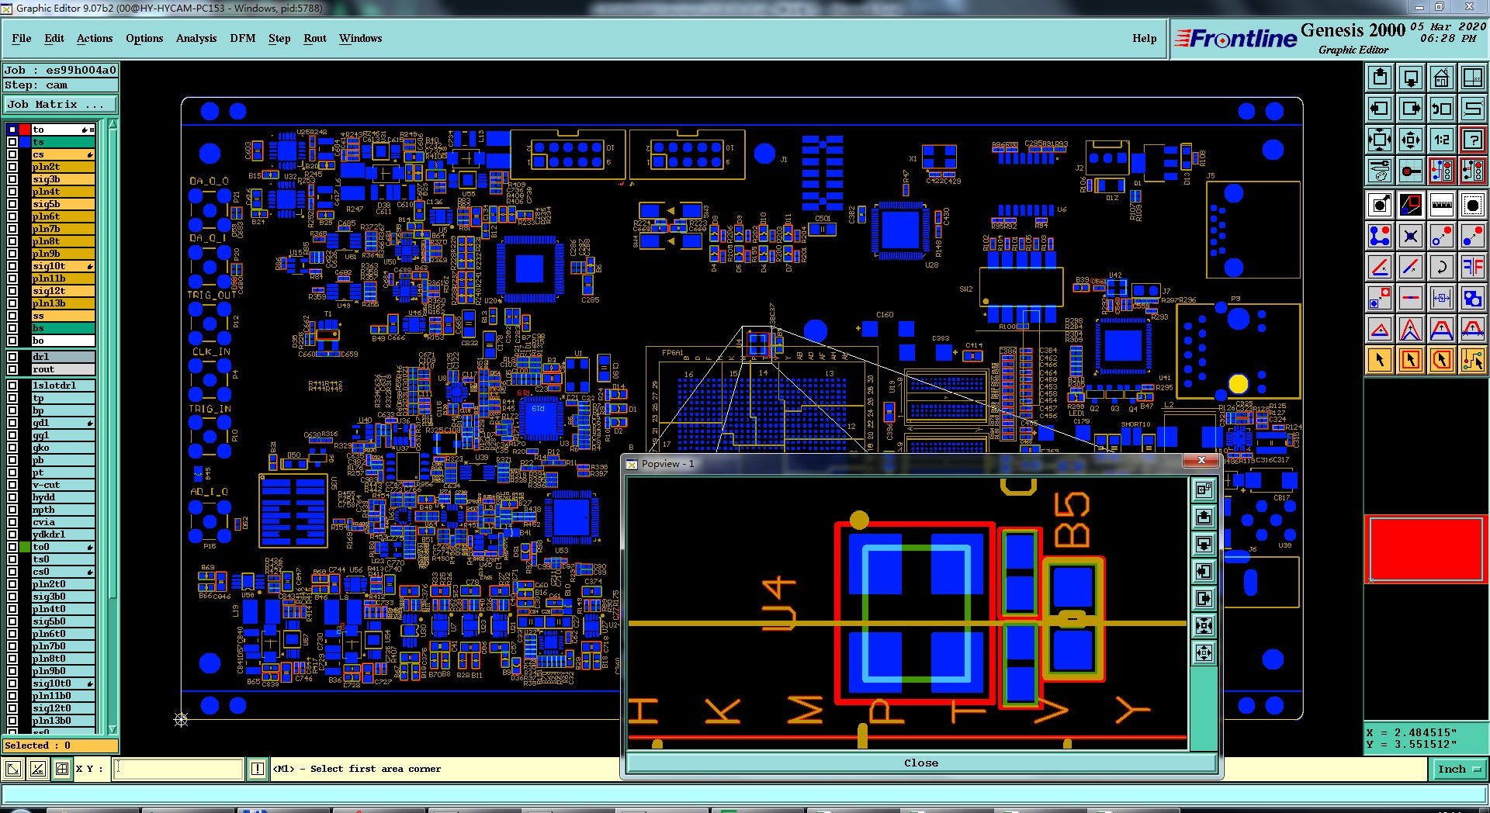Click the Home view icon in right toolbar
Viewport: 1490px width, 813px height.
coord(1441,78)
